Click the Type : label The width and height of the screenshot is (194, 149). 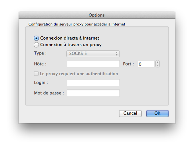(40, 53)
